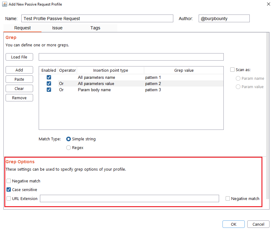This screenshot has width=272, height=230.
Task: Disable the pattern 1 row checkbox
Action: (x=49, y=78)
